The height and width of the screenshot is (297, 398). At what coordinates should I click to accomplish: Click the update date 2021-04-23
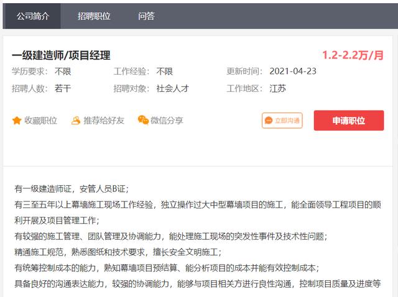point(293,71)
